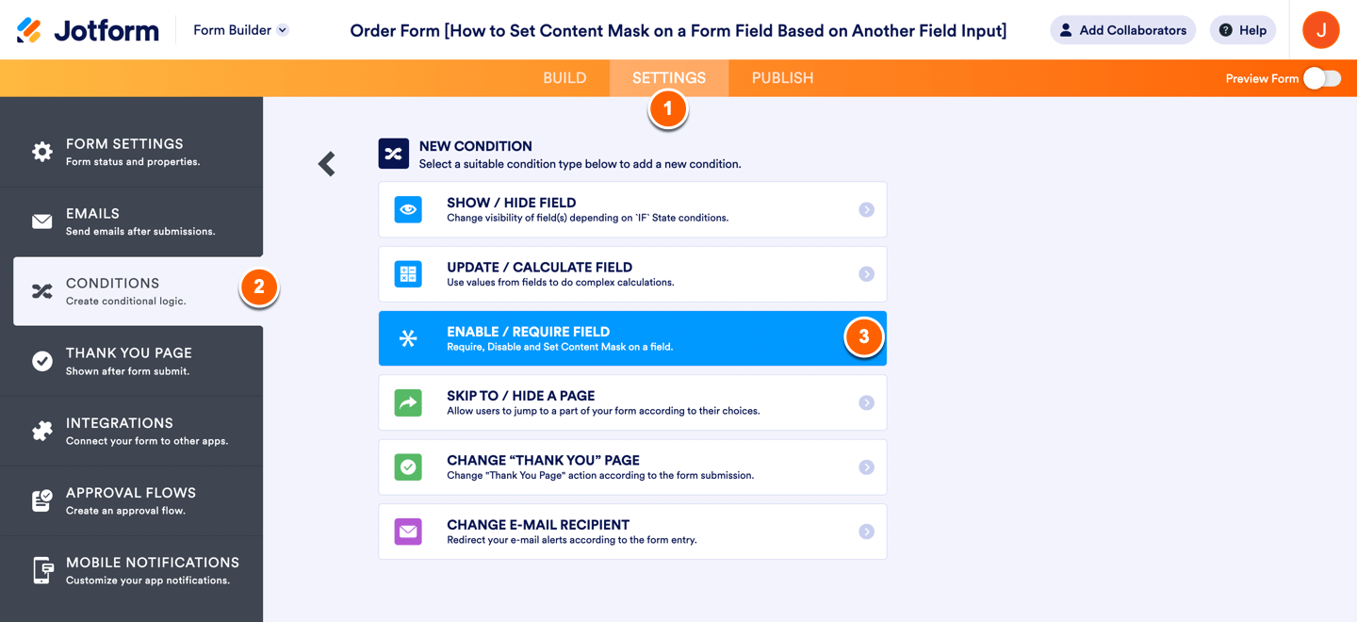Click the Integrations puzzle piece icon
The width and height of the screenshot is (1357, 622).
(42, 431)
